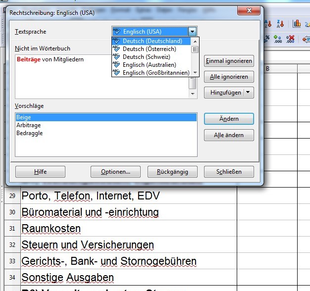
Task: Pick Englisch (Großbritannien) option
Action: 151,73
